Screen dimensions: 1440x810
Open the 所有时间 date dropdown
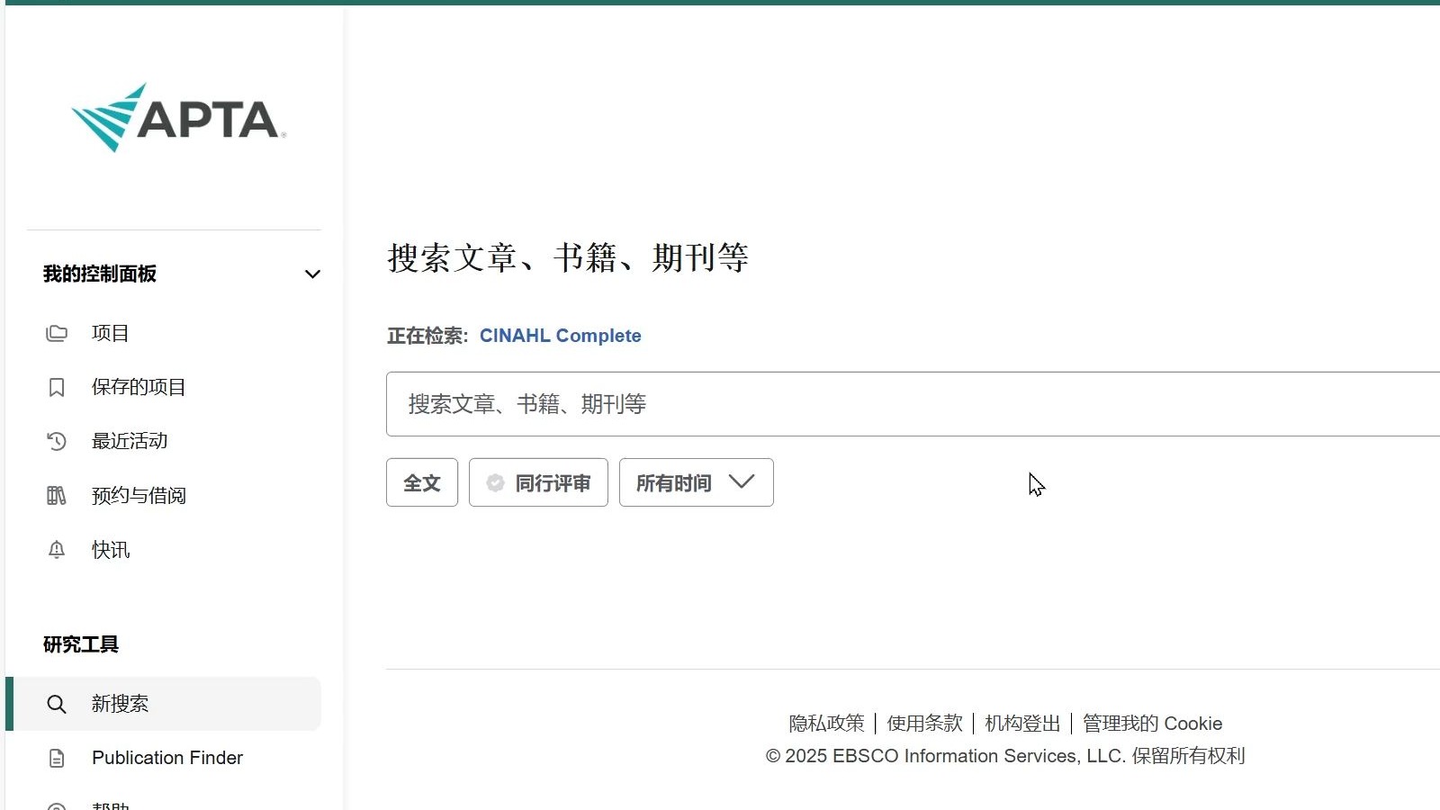point(697,482)
